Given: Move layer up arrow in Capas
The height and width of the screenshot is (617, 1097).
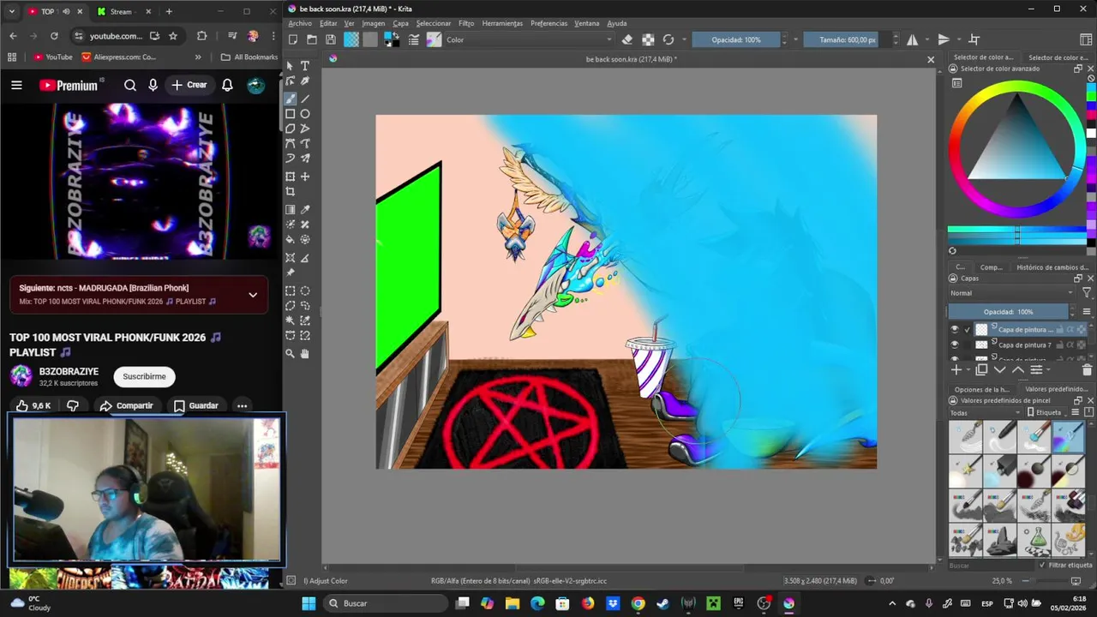Looking at the screenshot, I should (x=1018, y=369).
